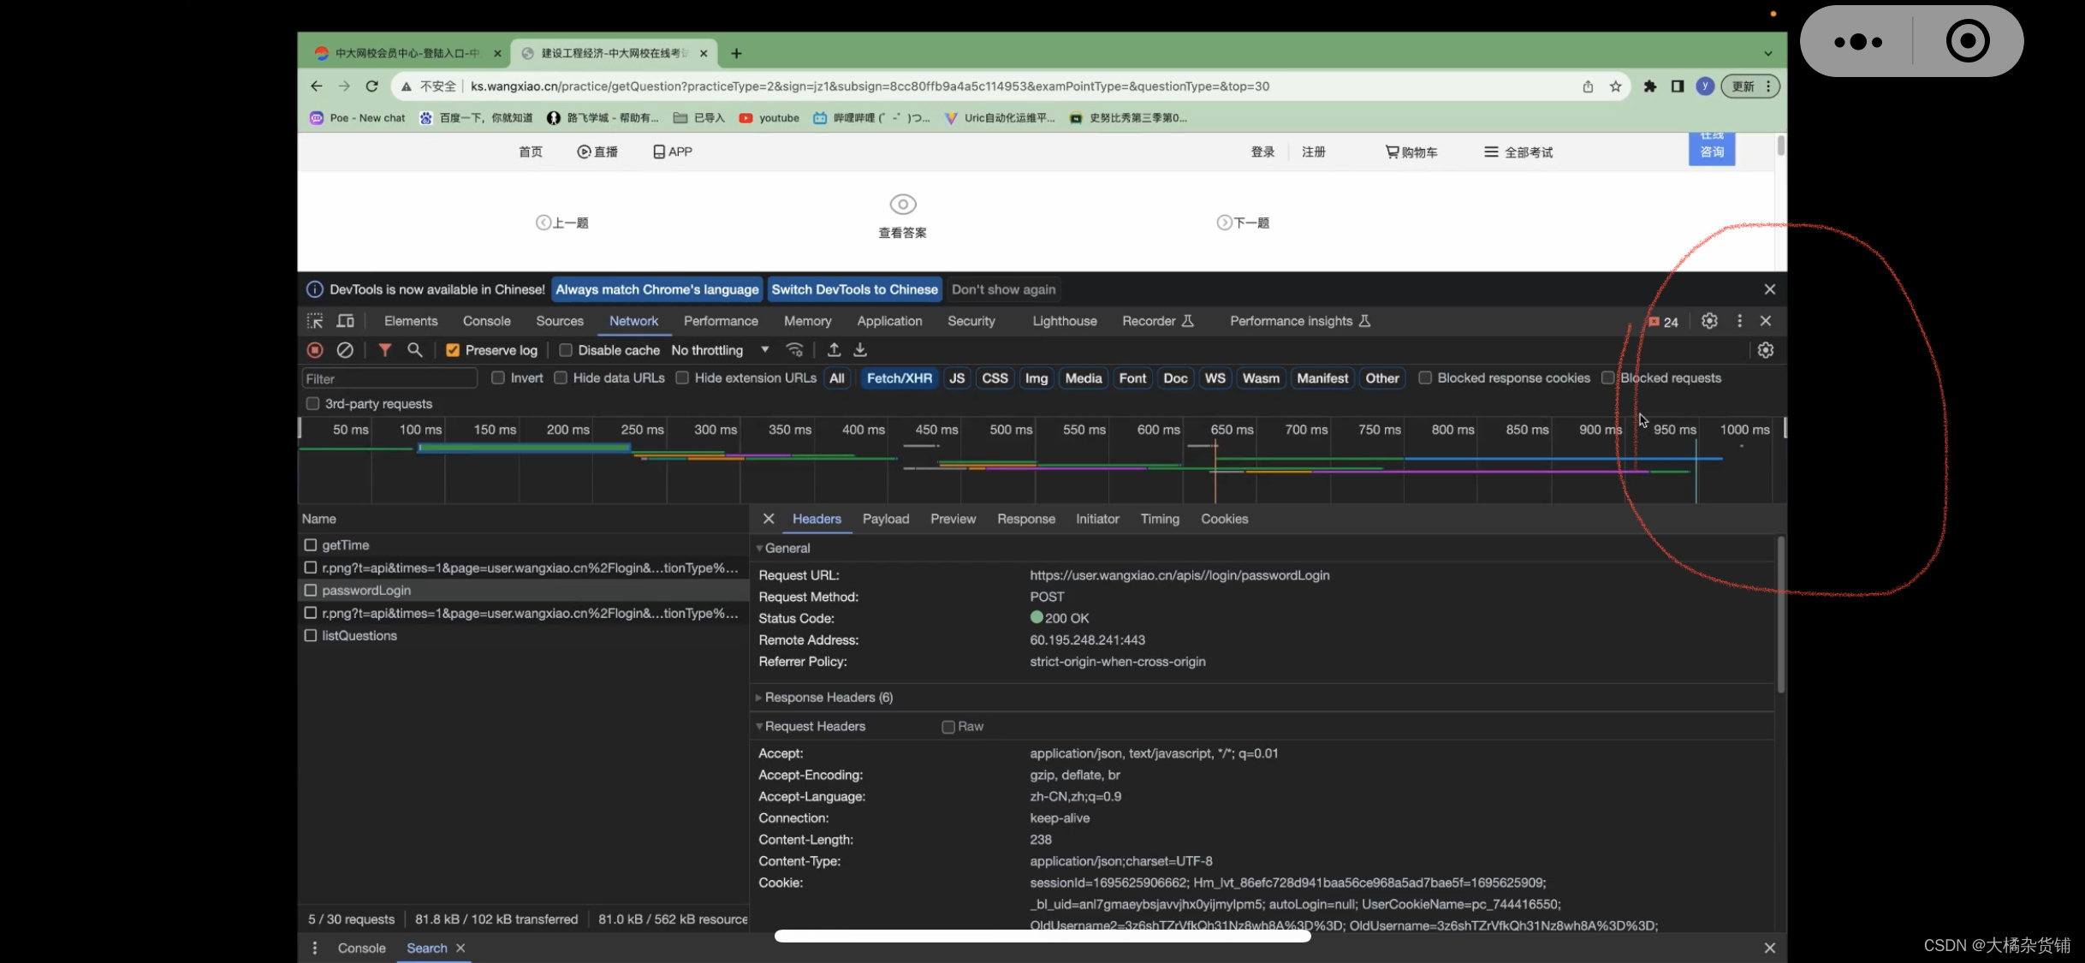Open the extensions puzzle icon
This screenshot has width=2085, height=963.
(1650, 86)
